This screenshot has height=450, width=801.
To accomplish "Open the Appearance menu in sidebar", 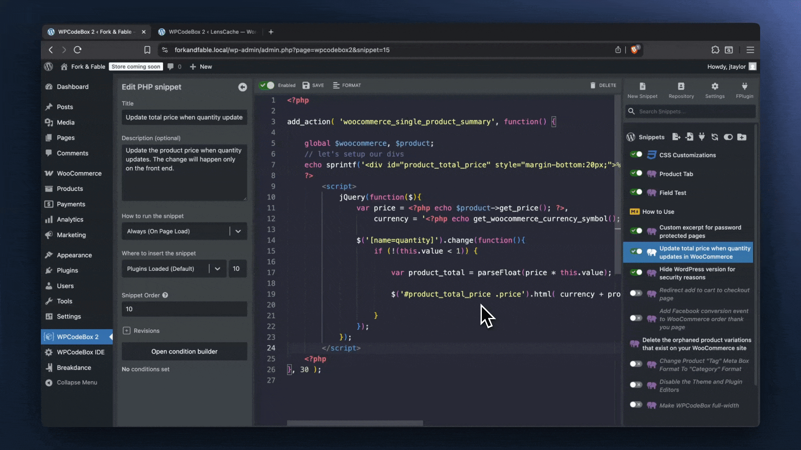I will (x=77, y=255).
